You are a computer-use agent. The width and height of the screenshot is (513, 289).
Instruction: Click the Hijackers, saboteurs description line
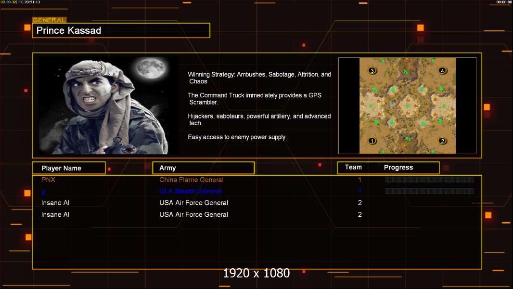[x=259, y=119]
